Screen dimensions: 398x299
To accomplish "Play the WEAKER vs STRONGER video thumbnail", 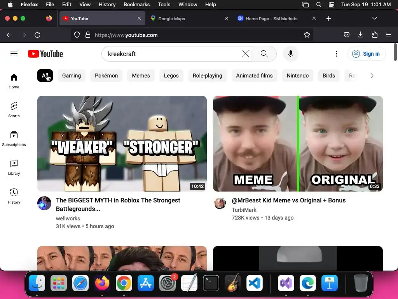I will 122,143.
